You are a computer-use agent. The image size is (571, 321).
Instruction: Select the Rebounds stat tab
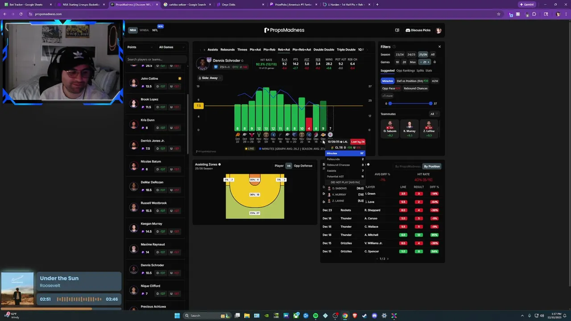click(228, 49)
